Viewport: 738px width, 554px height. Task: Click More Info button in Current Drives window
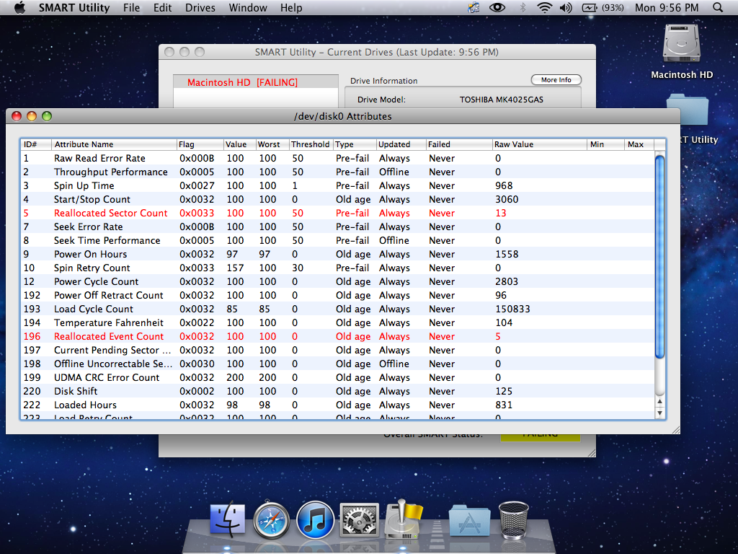[556, 80]
